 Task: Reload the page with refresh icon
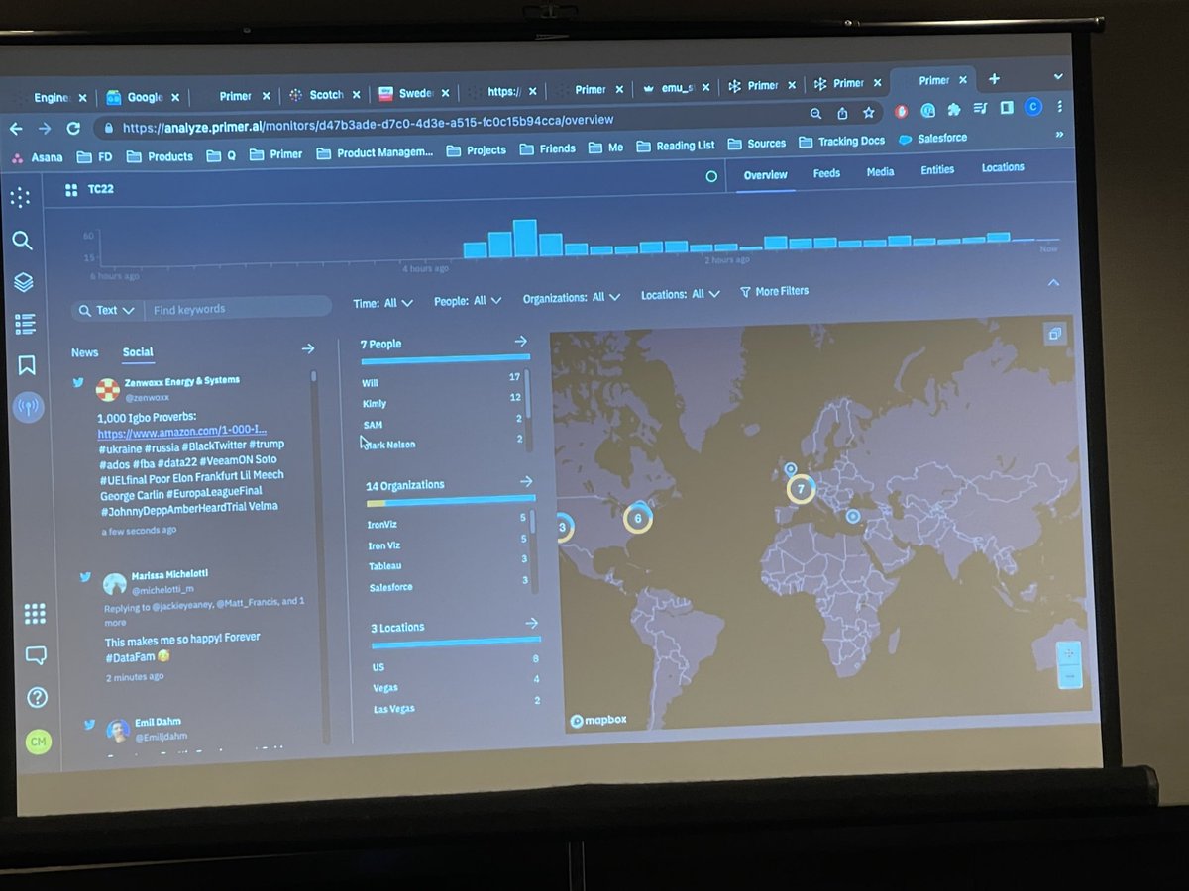click(73, 129)
